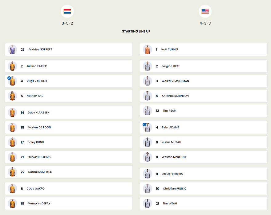The height and width of the screenshot is (215, 271).
Task: Select the Jurrien Timber row
Action: (x=68, y=66)
